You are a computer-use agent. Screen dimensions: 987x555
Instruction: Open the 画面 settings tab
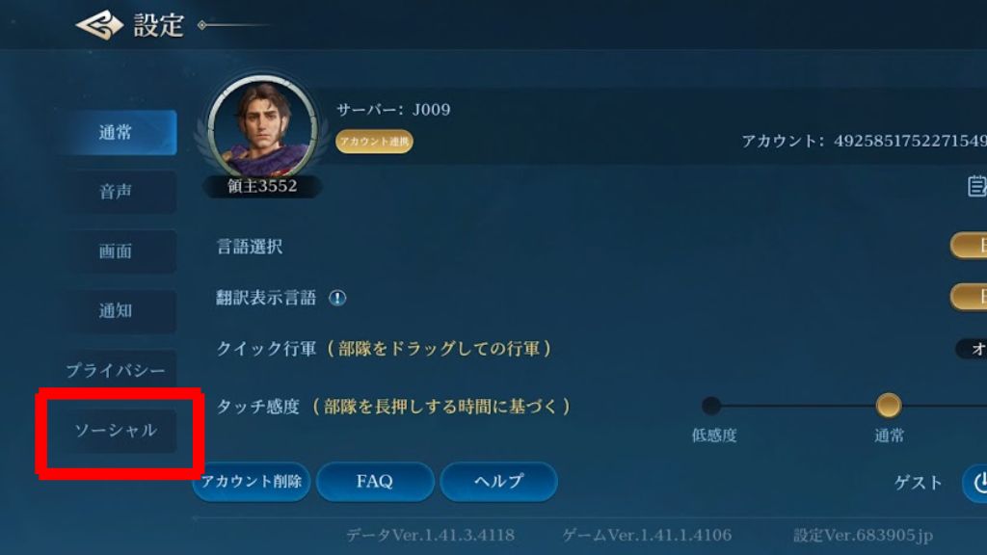tap(116, 251)
